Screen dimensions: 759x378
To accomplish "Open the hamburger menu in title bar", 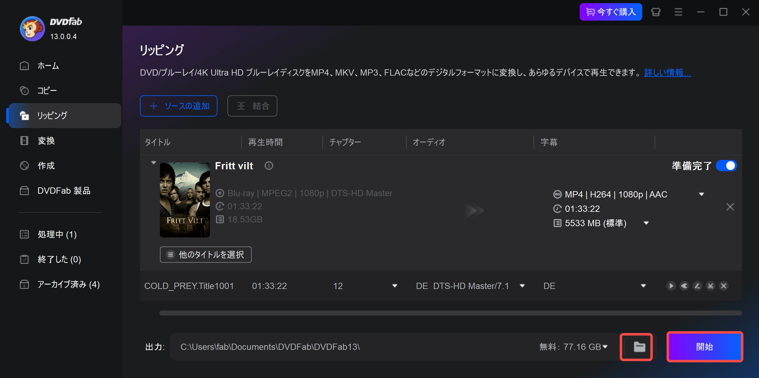I will tap(678, 12).
